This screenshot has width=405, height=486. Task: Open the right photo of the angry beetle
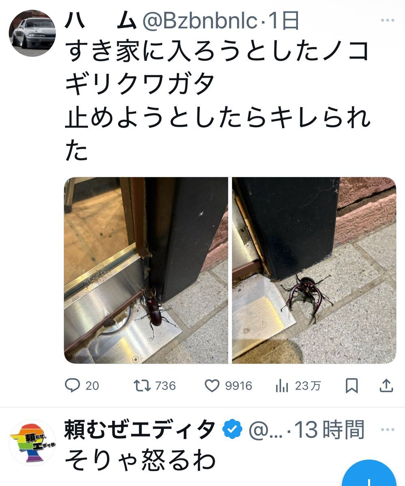tap(314, 270)
